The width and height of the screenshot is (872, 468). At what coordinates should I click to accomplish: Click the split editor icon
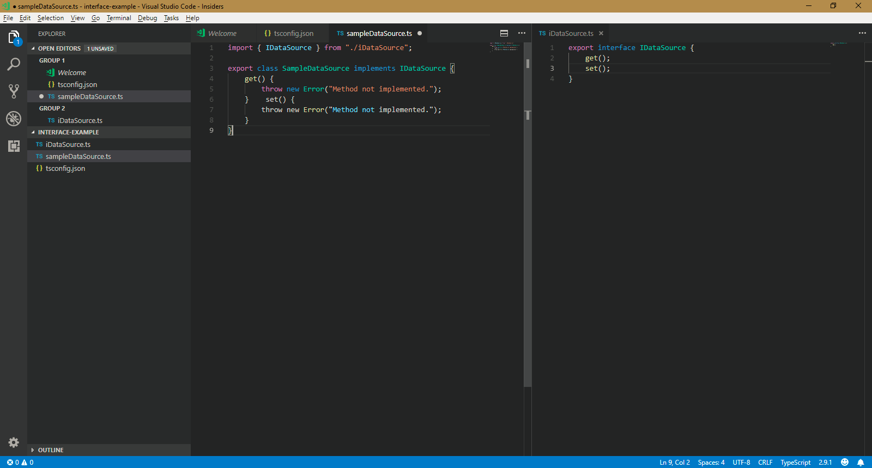[x=504, y=33]
